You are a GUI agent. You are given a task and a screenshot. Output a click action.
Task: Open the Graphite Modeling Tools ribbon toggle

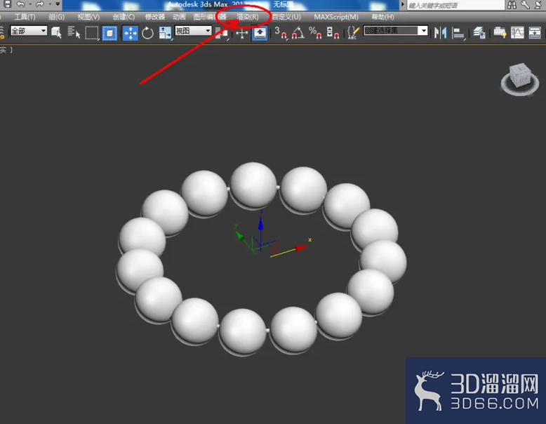coord(500,33)
